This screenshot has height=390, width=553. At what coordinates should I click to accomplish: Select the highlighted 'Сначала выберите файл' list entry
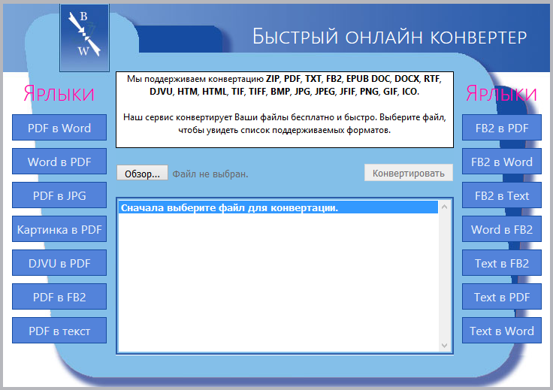(278, 208)
